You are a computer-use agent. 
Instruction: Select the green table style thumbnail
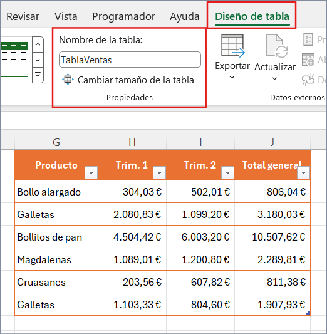click(14, 60)
